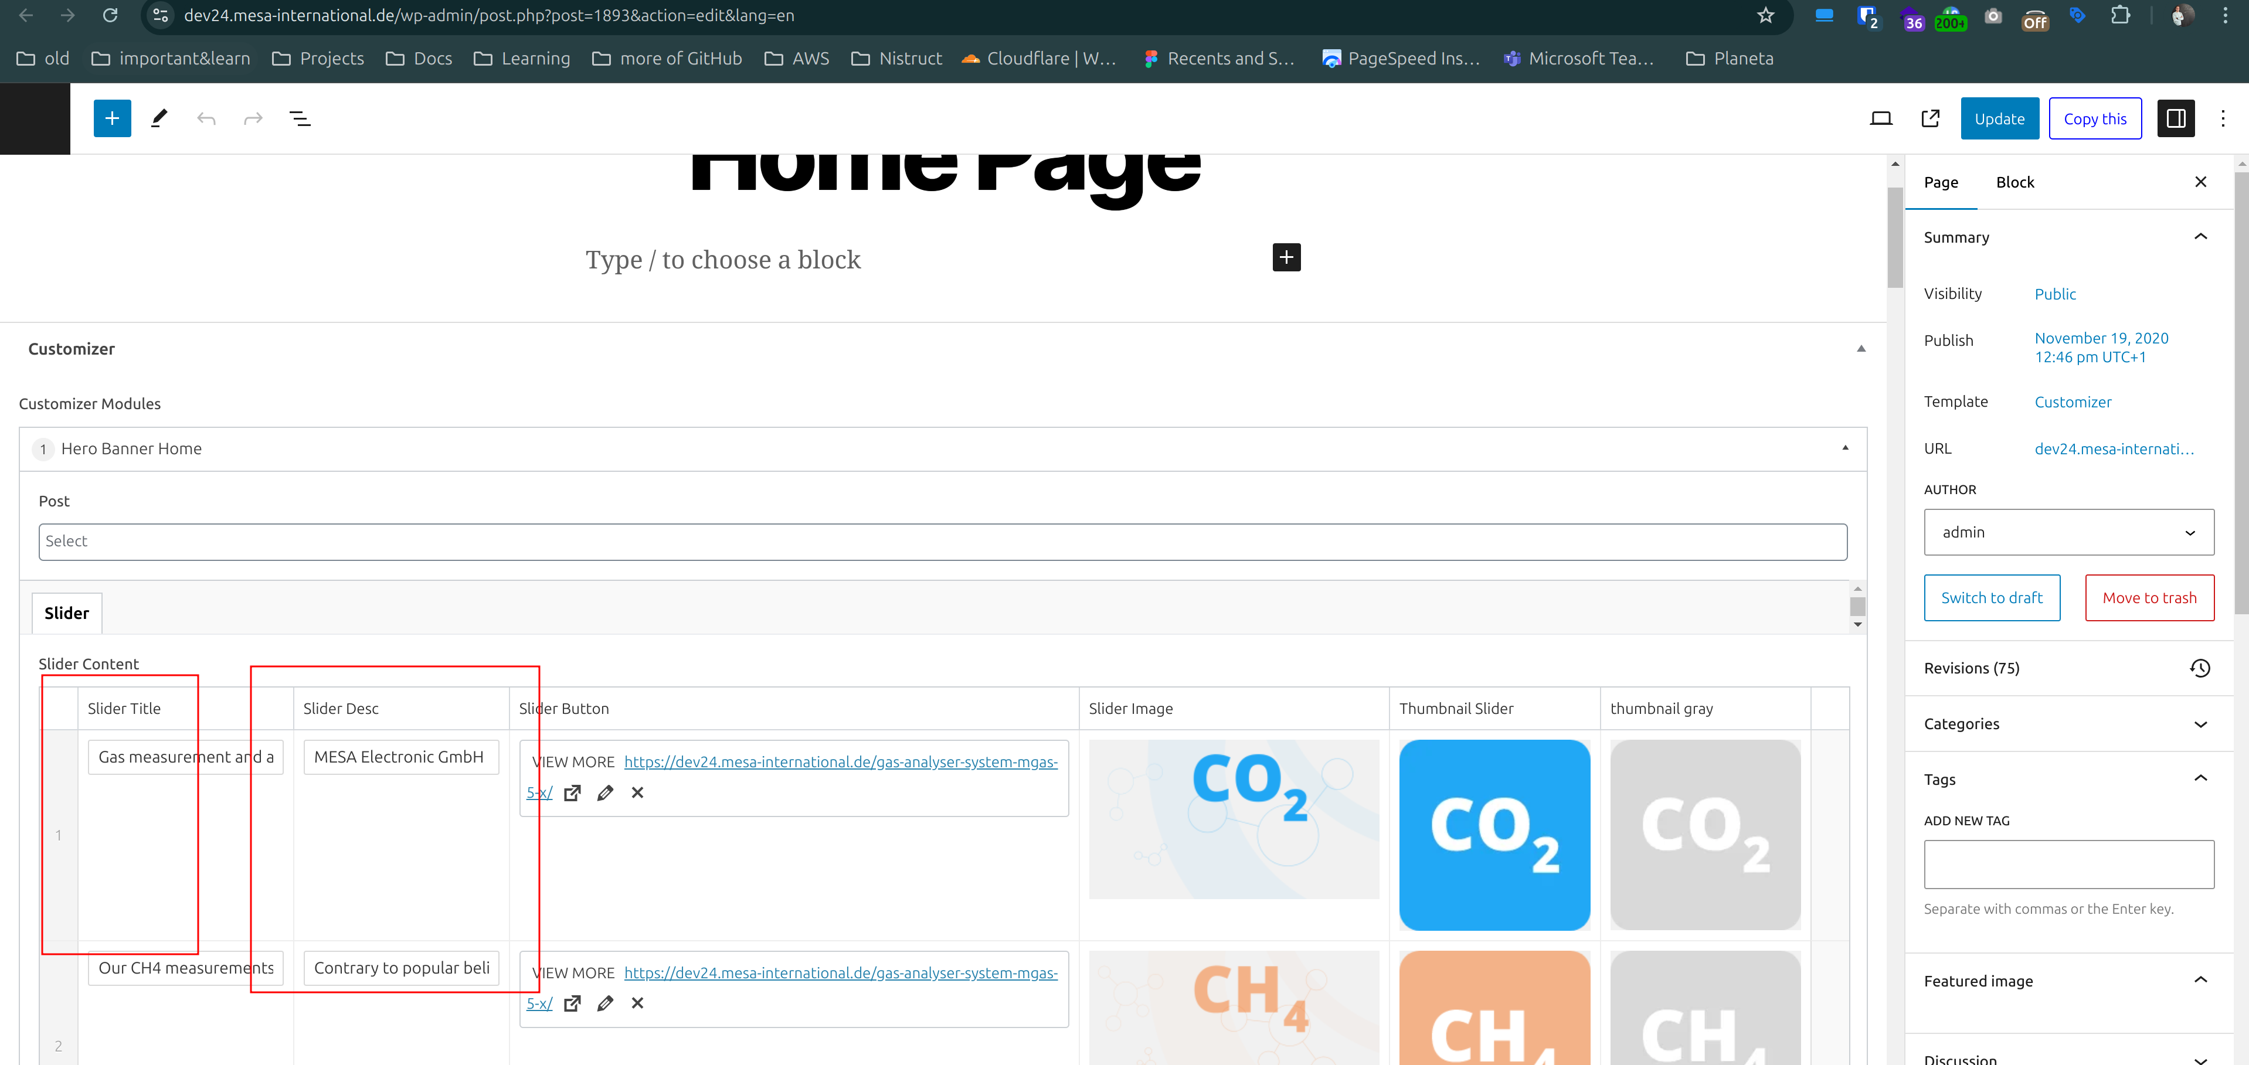Open site information icon in address bar

(161, 16)
